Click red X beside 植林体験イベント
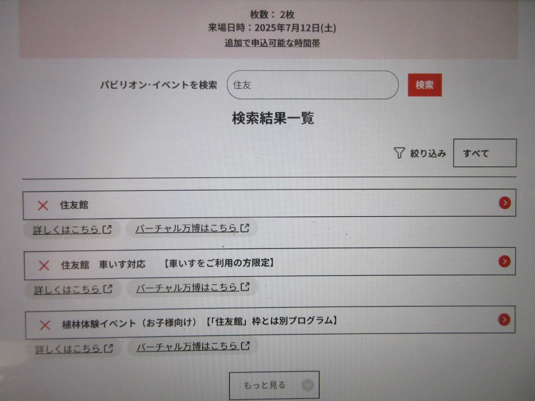Image resolution: width=535 pixels, height=401 pixels. tap(45, 325)
